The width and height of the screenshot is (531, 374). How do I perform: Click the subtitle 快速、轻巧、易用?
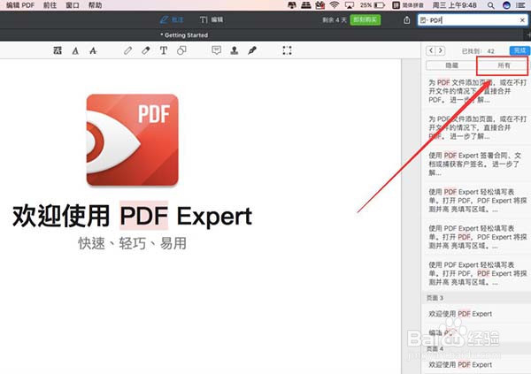pos(132,243)
